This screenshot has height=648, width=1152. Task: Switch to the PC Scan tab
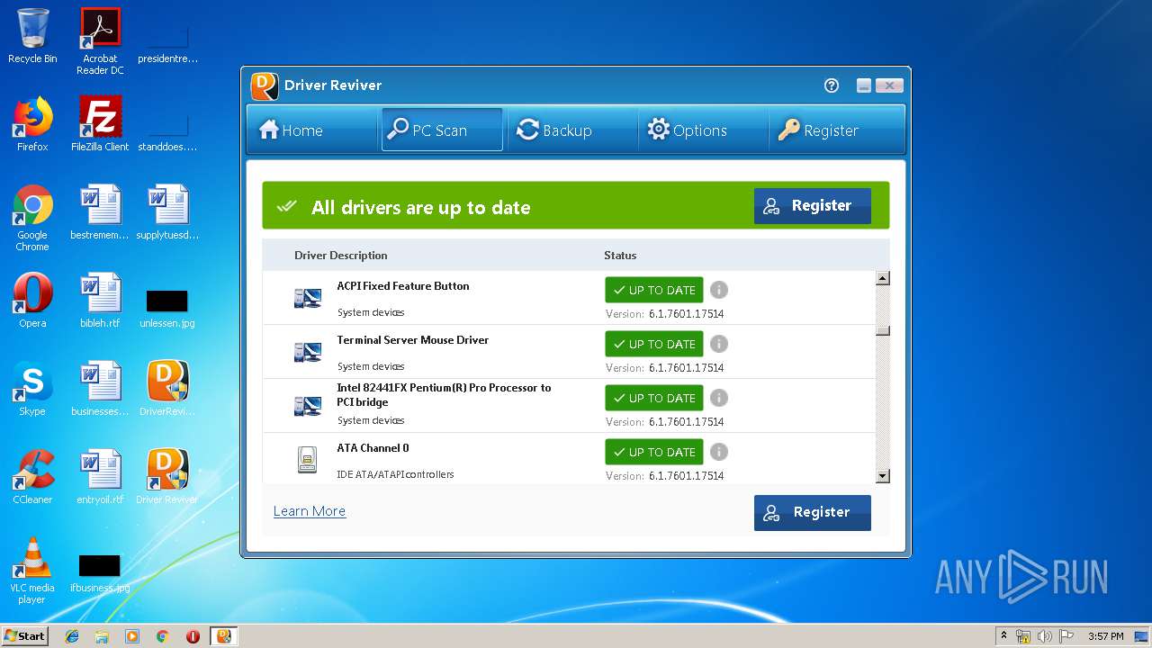tap(442, 130)
